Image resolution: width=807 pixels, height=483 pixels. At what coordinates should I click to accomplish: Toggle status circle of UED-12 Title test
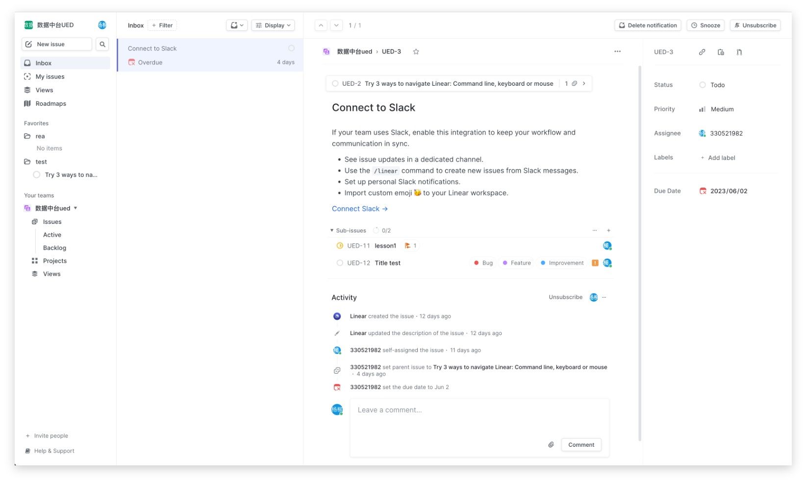pyautogui.click(x=340, y=263)
